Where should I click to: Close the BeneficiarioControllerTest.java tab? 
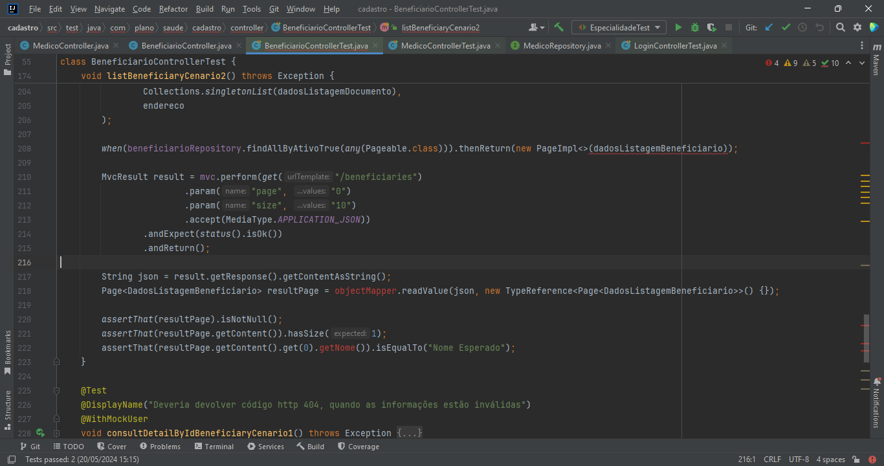tap(375, 46)
